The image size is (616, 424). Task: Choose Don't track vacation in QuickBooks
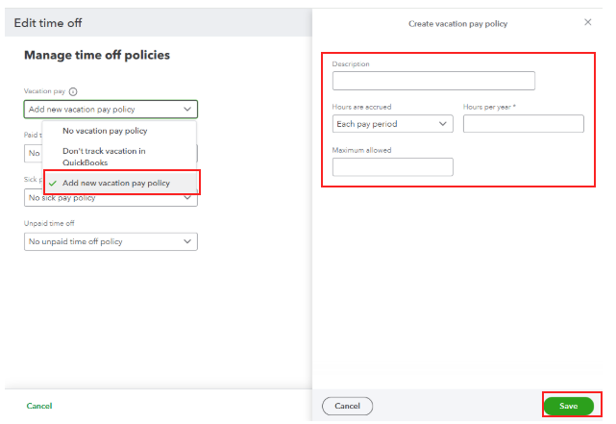point(104,157)
